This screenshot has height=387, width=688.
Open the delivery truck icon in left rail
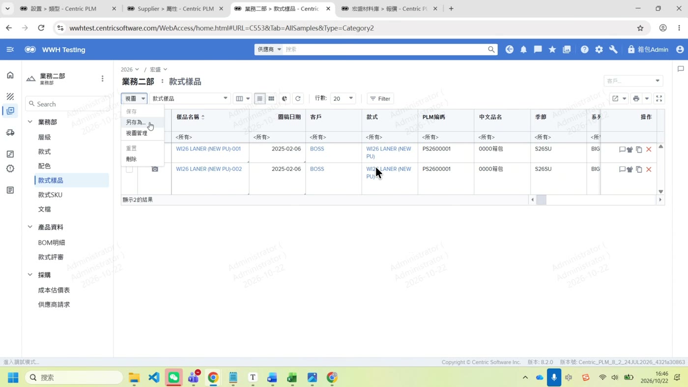(x=10, y=133)
